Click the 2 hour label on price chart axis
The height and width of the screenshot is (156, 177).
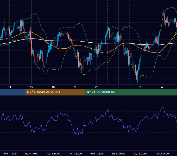tap(140, 87)
